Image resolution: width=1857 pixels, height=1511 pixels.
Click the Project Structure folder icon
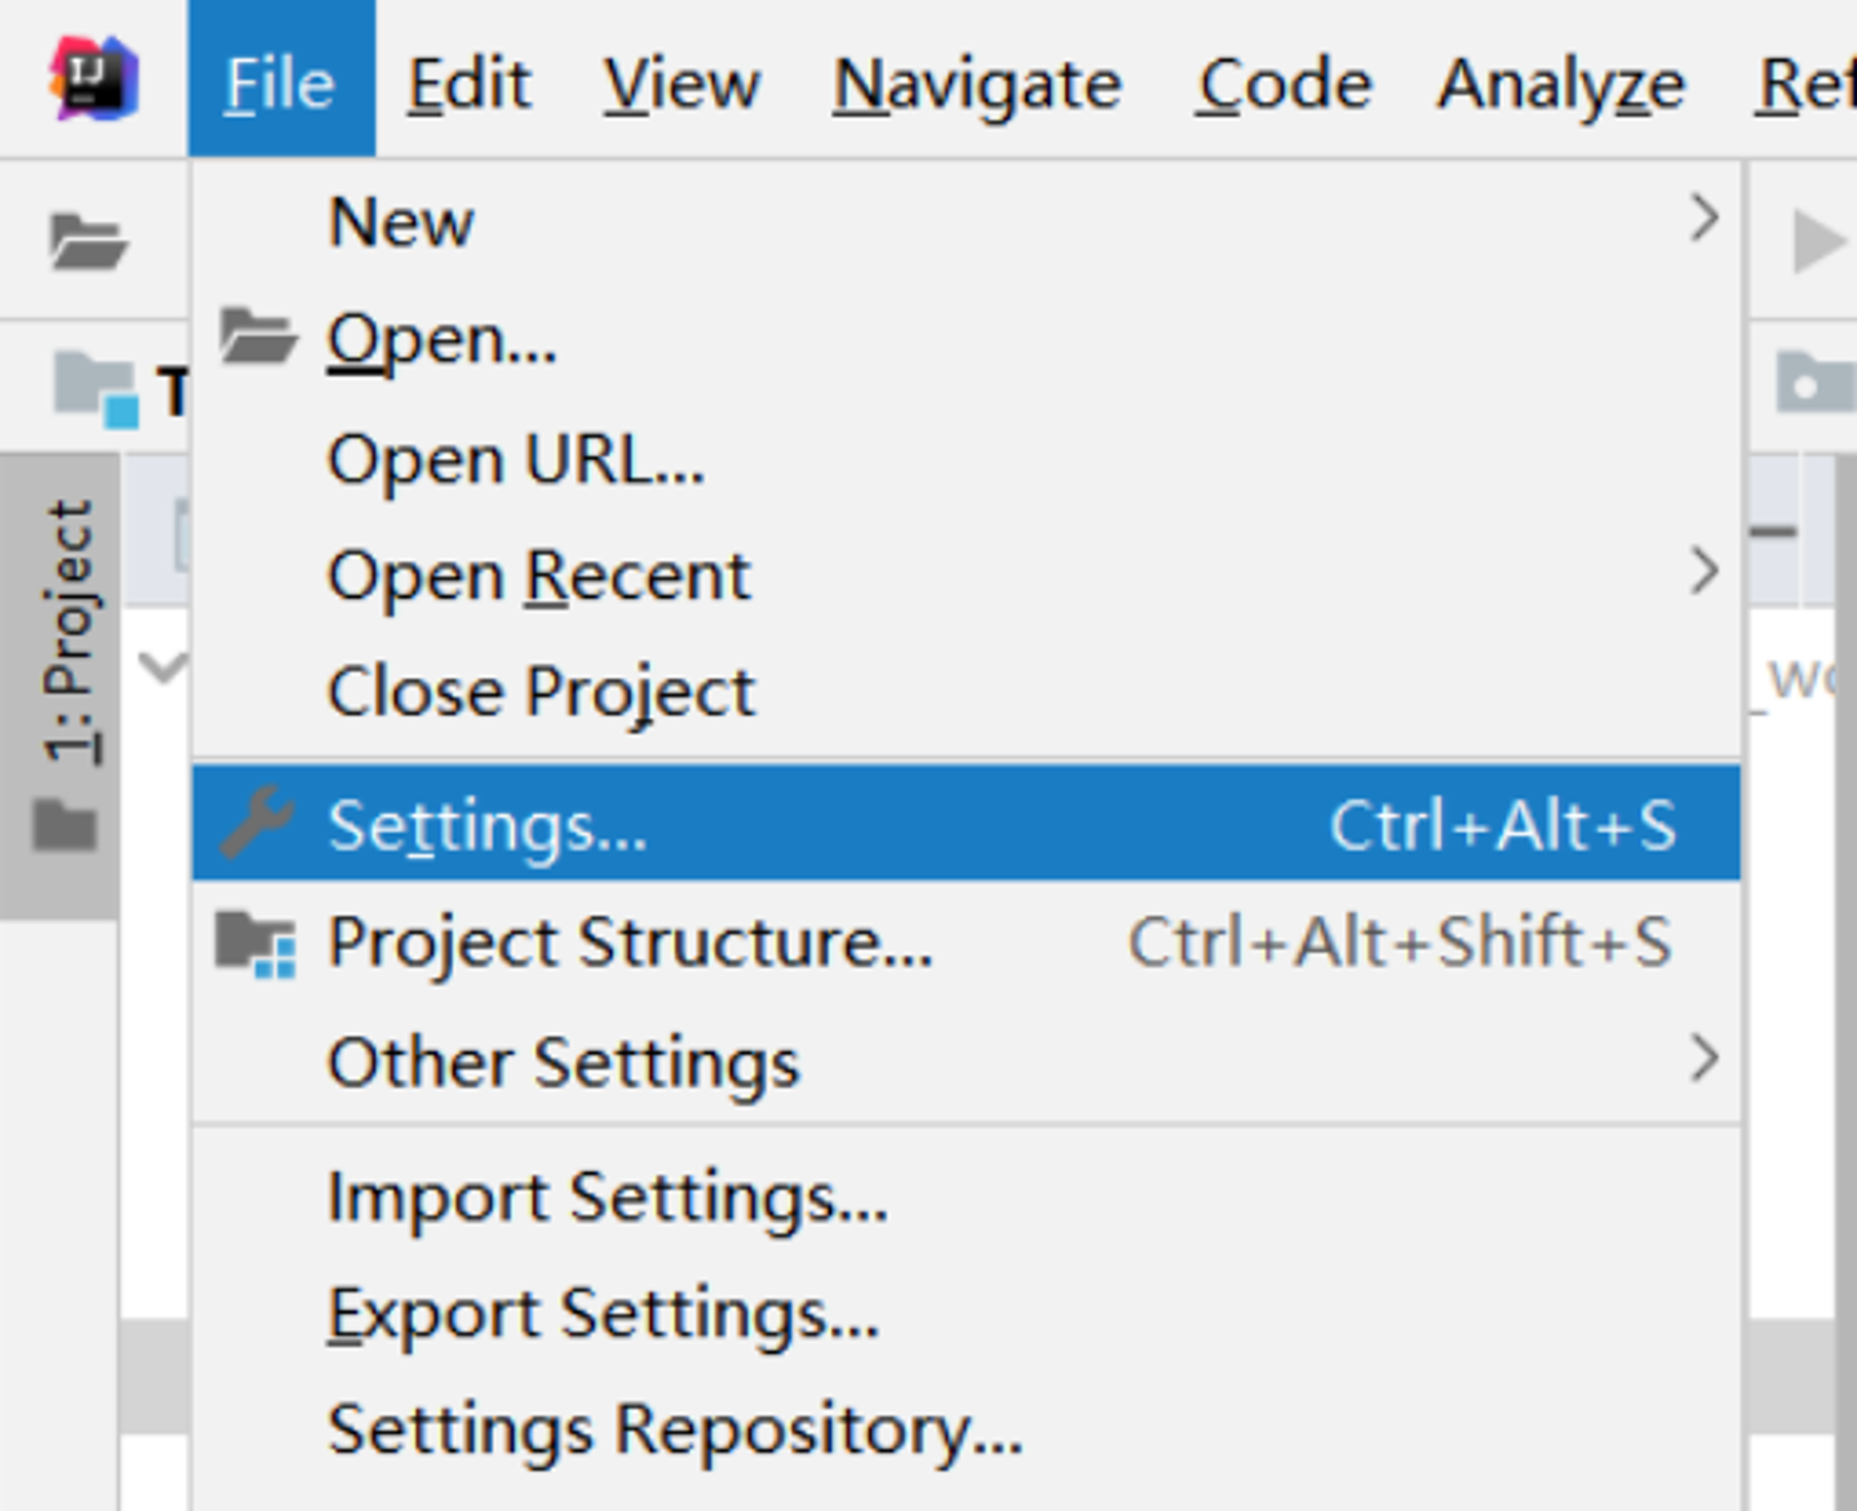(x=255, y=944)
